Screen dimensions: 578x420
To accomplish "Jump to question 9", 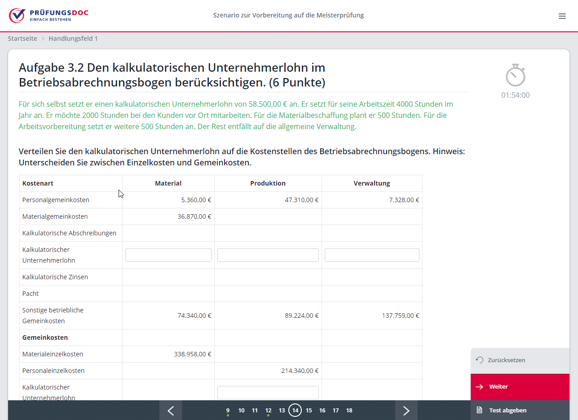I will coord(228,410).
